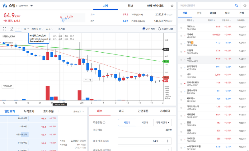Viewport: 249px width, 151px height.
Task: Toggle fullscreen chart mode icon
Action: [x=5, y=29]
